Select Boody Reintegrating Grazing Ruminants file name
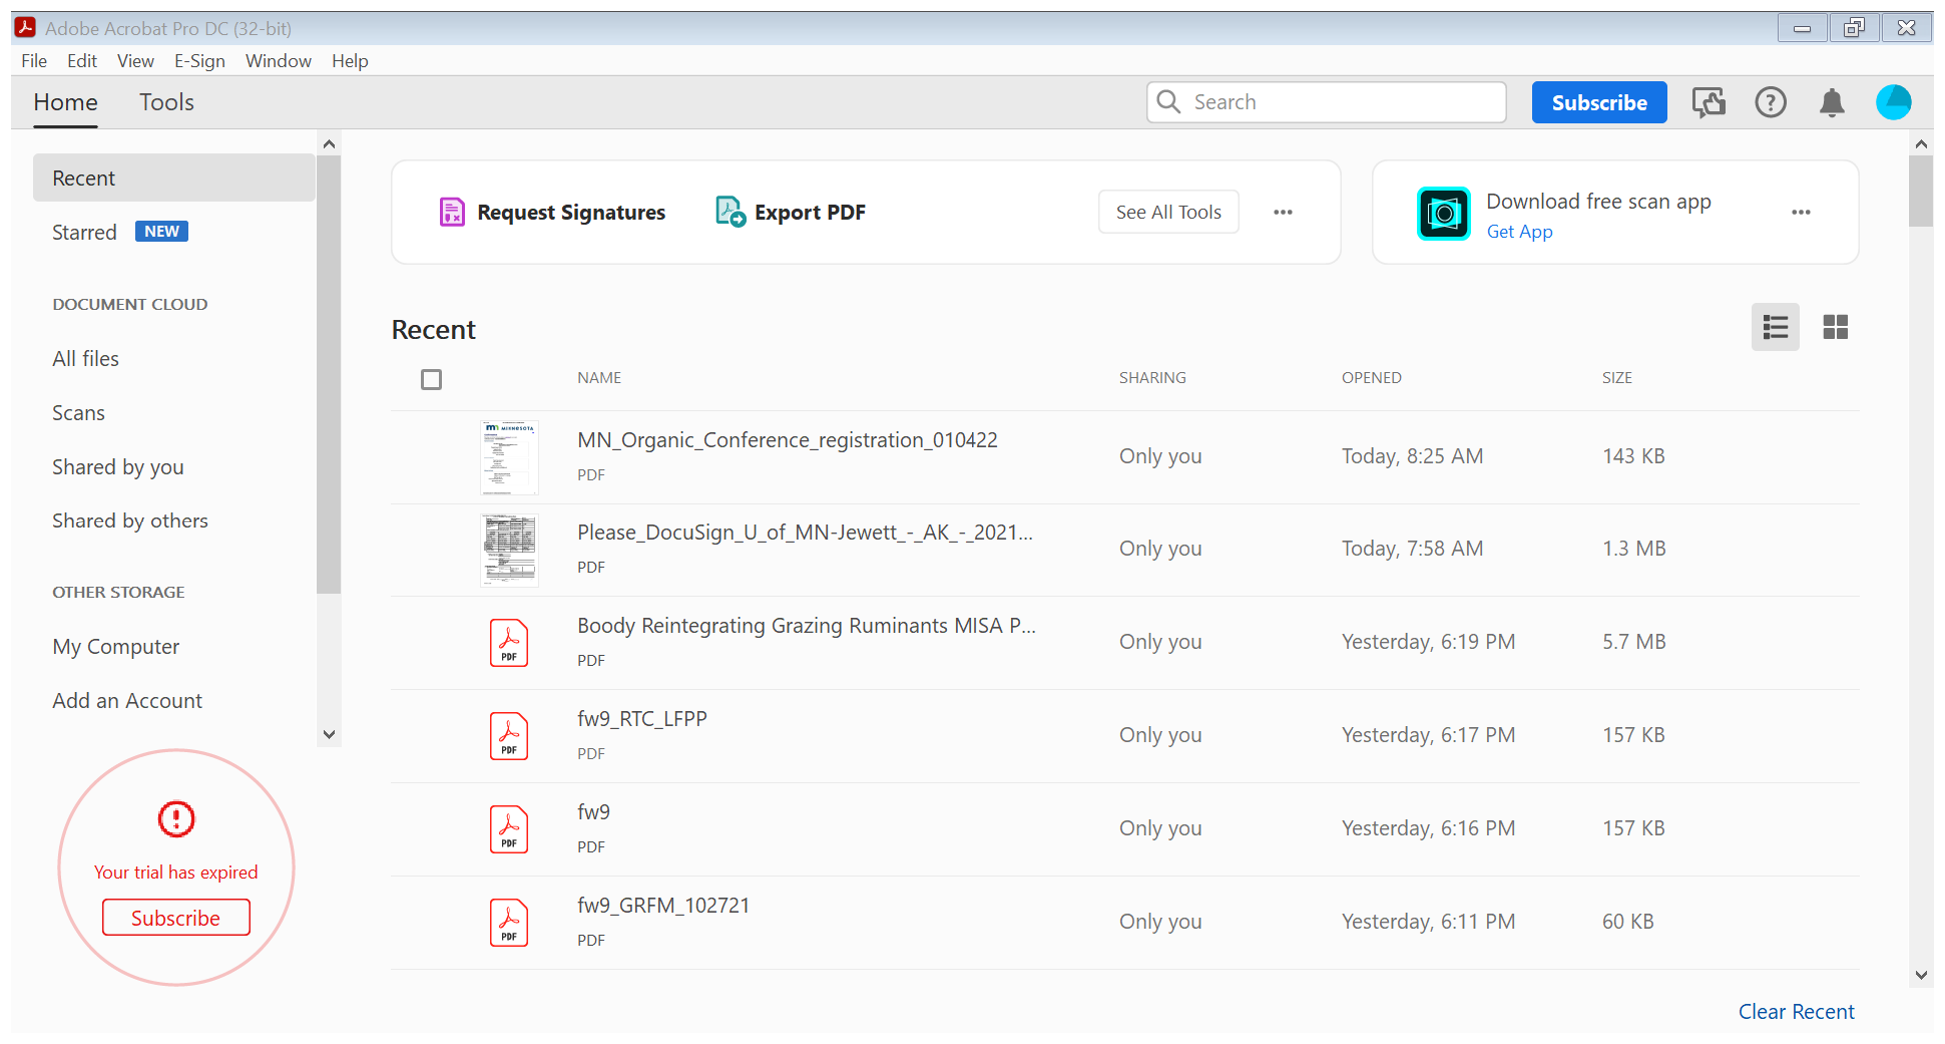1945x1044 pixels. coord(807,626)
